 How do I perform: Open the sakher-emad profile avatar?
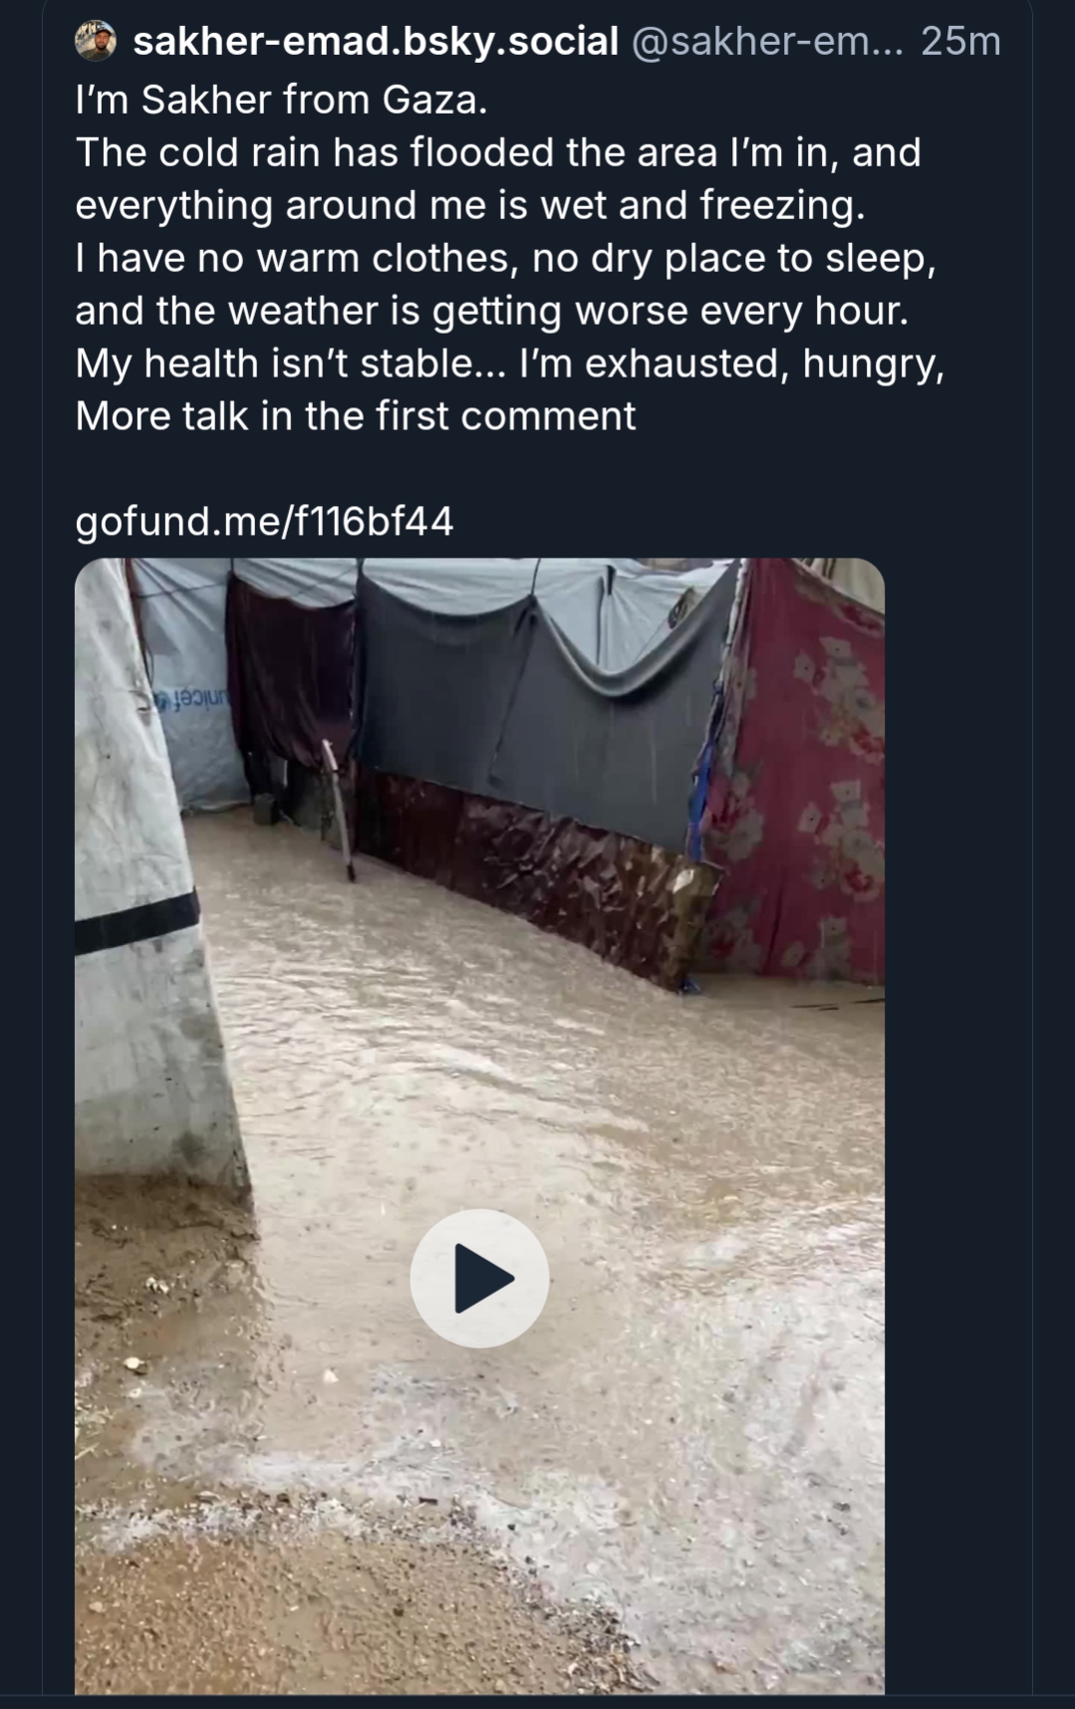point(96,41)
